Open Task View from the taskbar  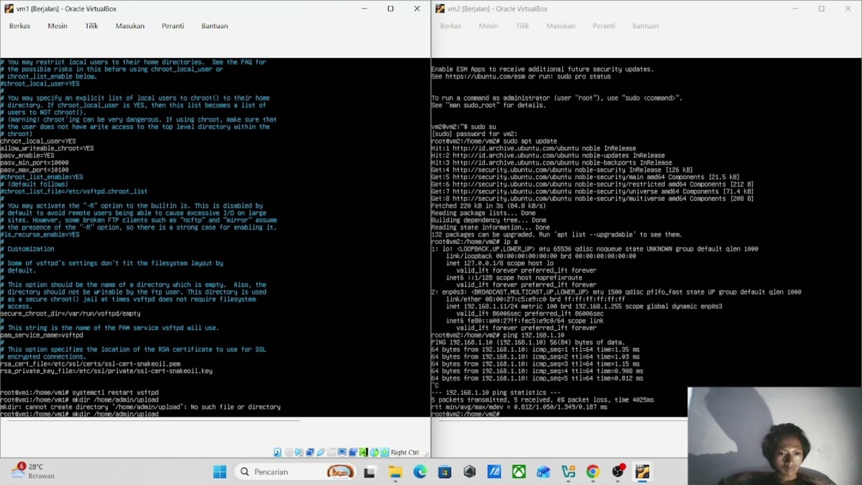click(369, 472)
